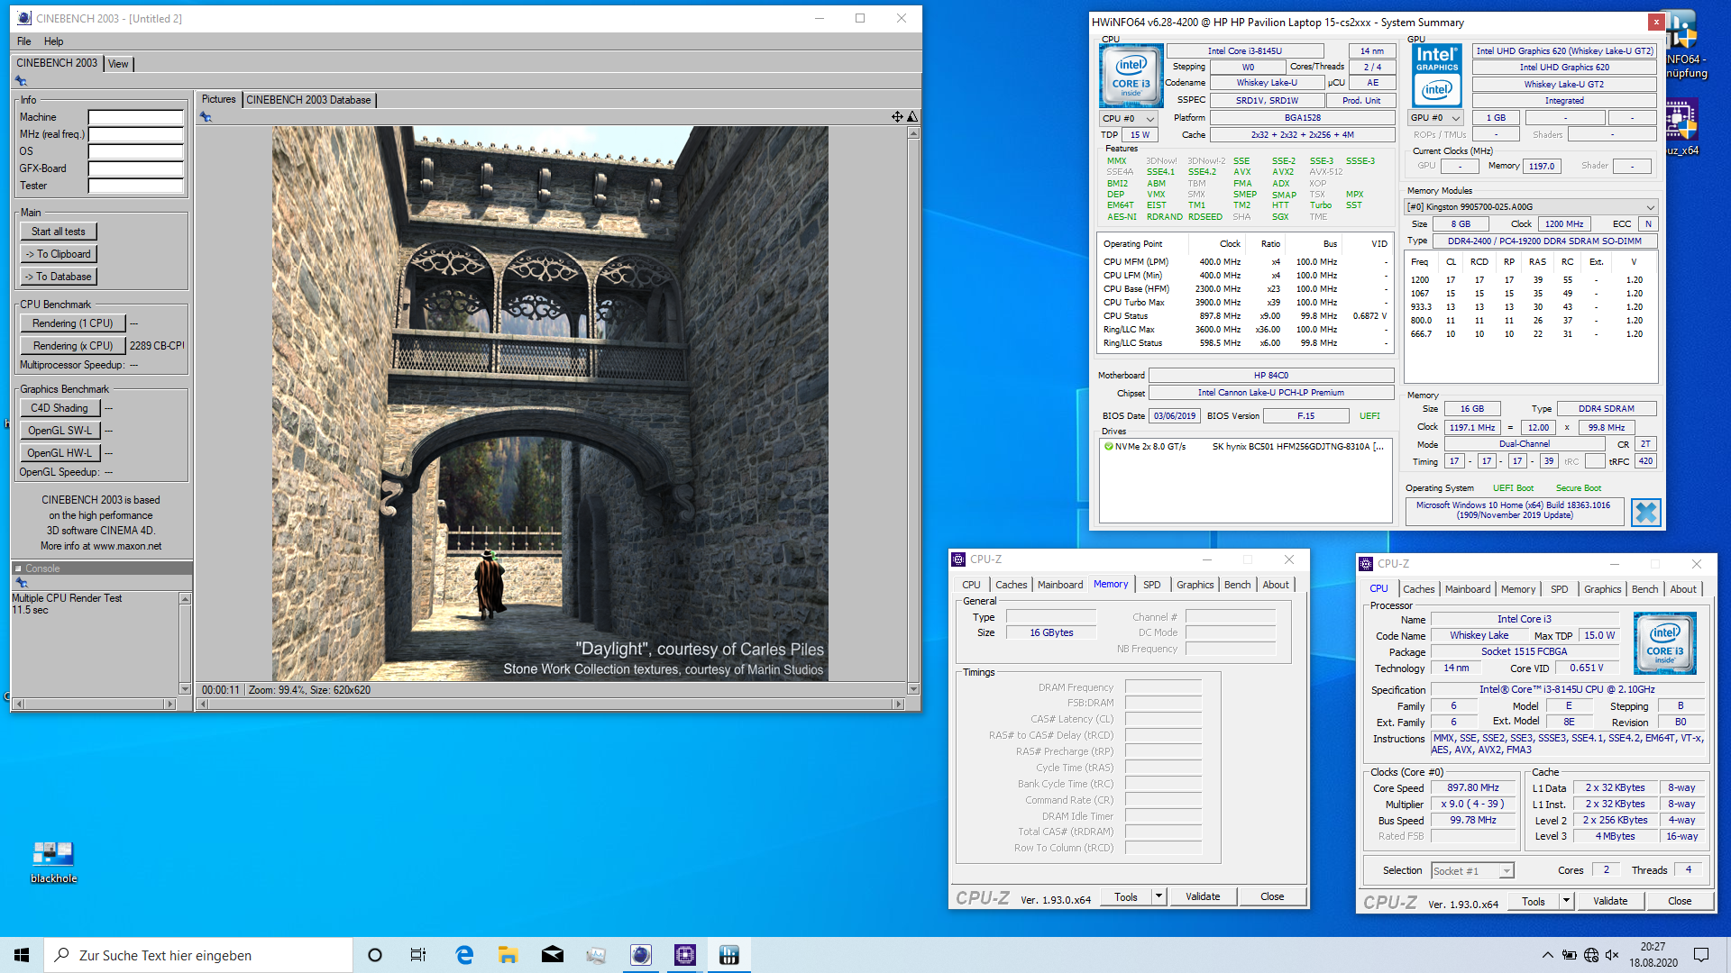
Task: Click the console scrollbar down arrow
Action: (x=185, y=688)
